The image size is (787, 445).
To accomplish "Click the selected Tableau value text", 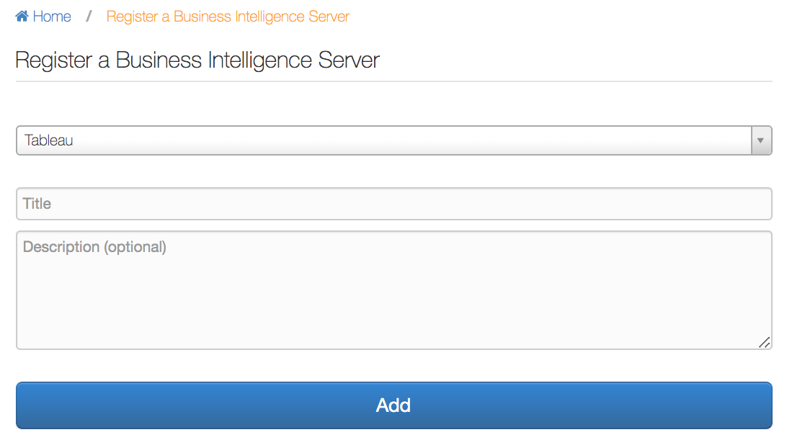I will pyautogui.click(x=49, y=140).
